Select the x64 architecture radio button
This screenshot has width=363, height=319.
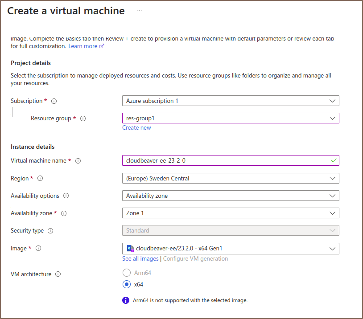coord(127,284)
